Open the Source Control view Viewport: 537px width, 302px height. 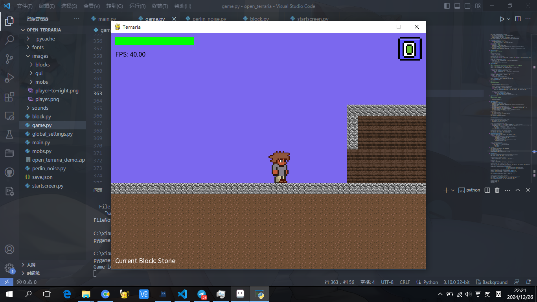pos(9,59)
